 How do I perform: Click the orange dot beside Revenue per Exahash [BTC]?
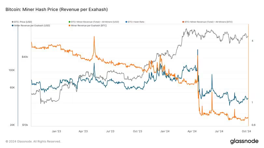click(70, 26)
